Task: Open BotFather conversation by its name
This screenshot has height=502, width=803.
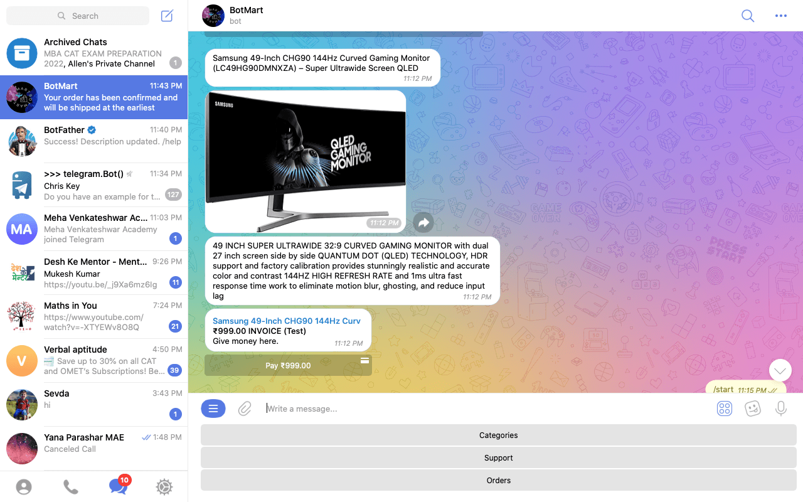Action: click(64, 130)
